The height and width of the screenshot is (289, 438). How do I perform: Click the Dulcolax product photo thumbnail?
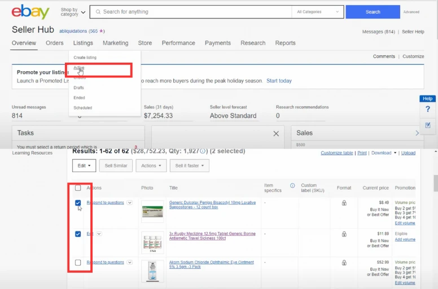(x=152, y=211)
